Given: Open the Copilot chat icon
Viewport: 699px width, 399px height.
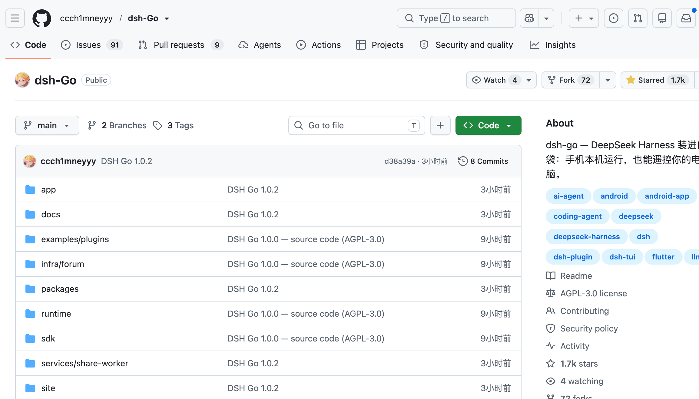Looking at the screenshot, I should click(529, 18).
